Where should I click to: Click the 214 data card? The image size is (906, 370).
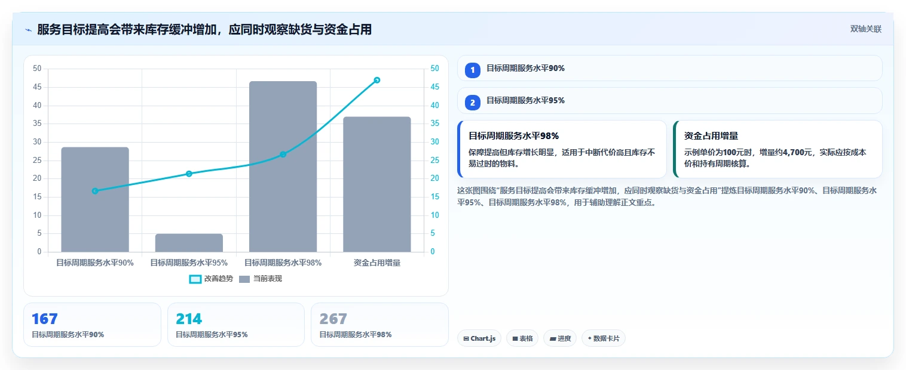click(x=236, y=325)
